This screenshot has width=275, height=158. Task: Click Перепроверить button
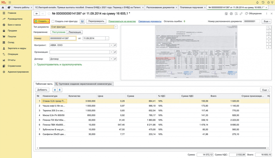(96, 21)
